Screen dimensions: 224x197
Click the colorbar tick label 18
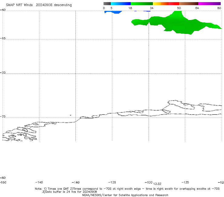point(130,8)
